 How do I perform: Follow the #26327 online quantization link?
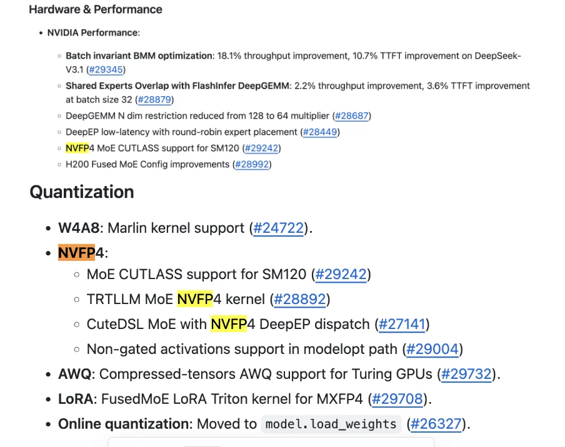pos(437,424)
